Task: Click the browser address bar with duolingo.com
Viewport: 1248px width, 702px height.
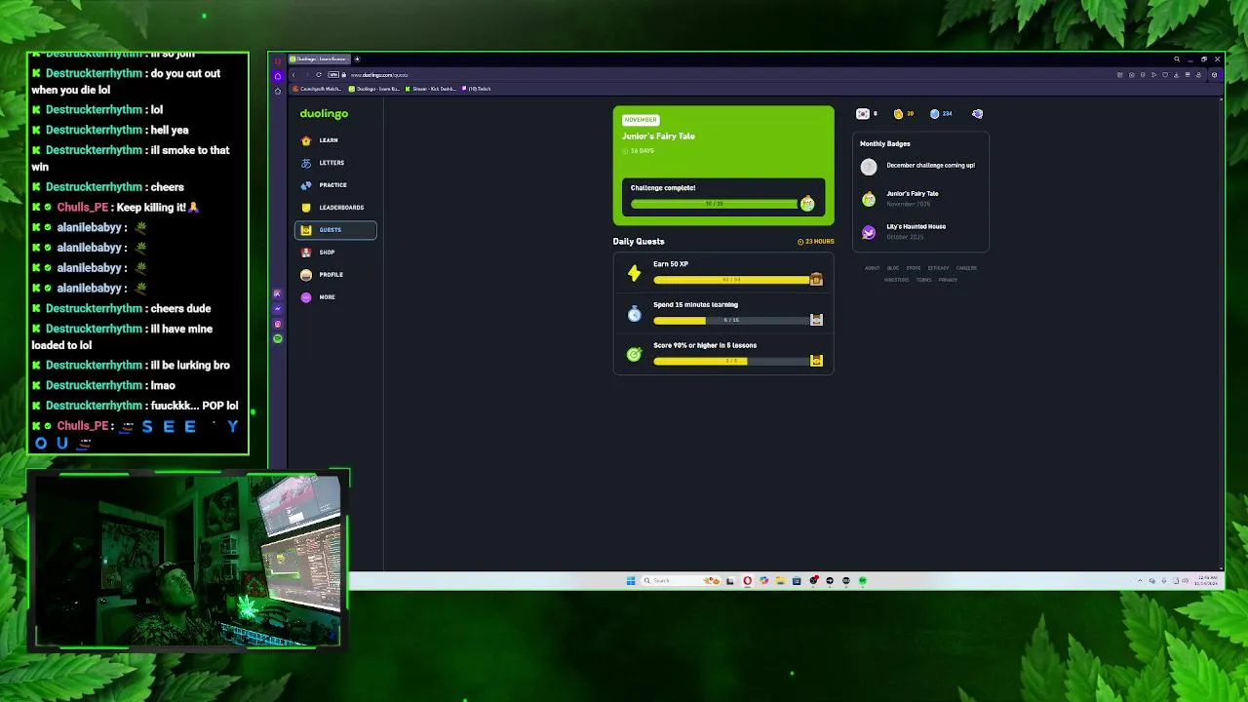Action: tap(379, 75)
